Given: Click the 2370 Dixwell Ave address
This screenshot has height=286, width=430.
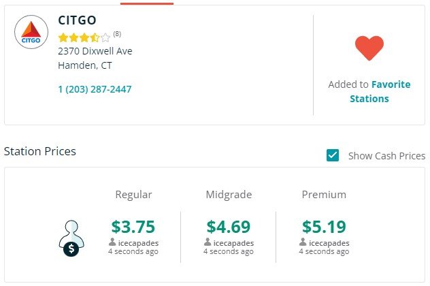Looking at the screenshot, I should (95, 51).
